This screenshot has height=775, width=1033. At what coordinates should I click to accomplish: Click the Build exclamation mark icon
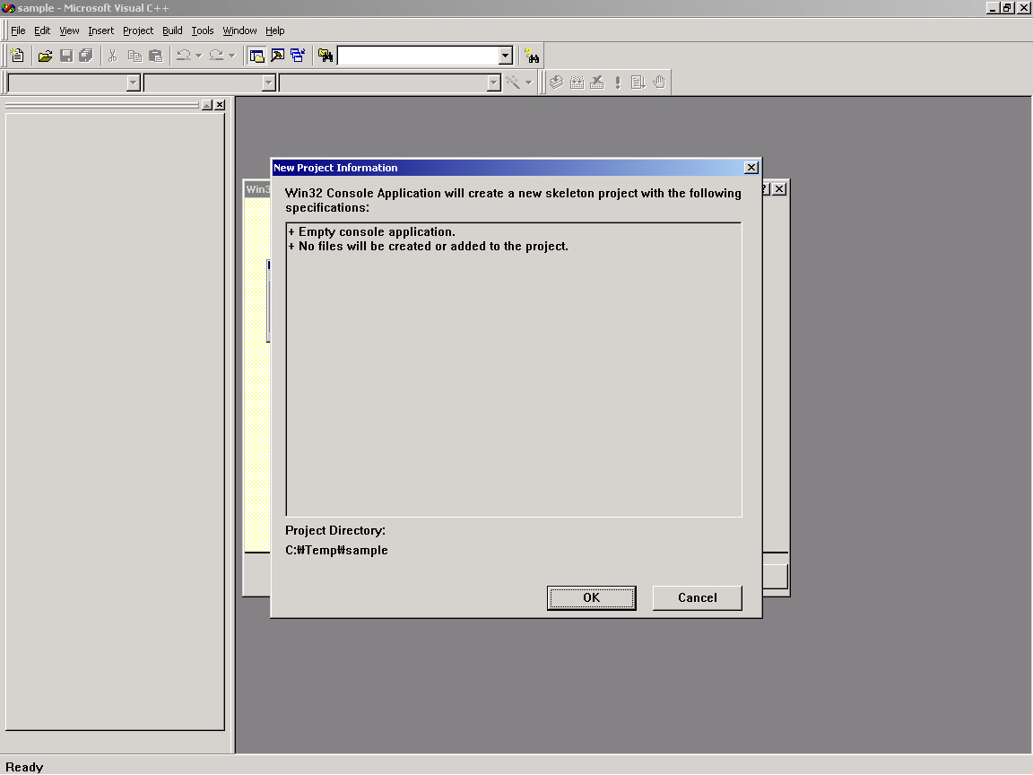pos(617,83)
